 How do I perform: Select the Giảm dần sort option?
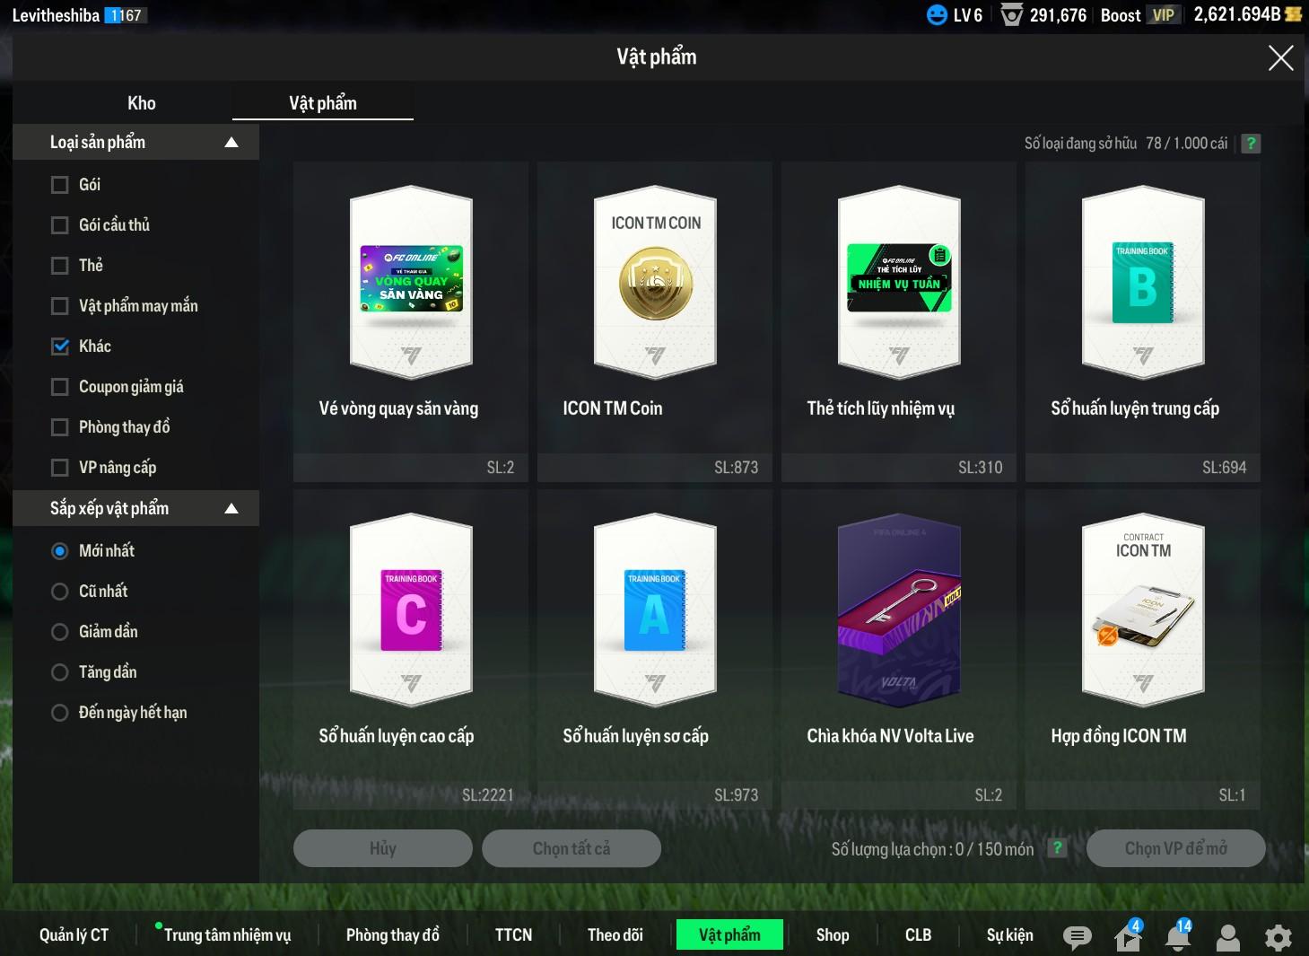60,632
